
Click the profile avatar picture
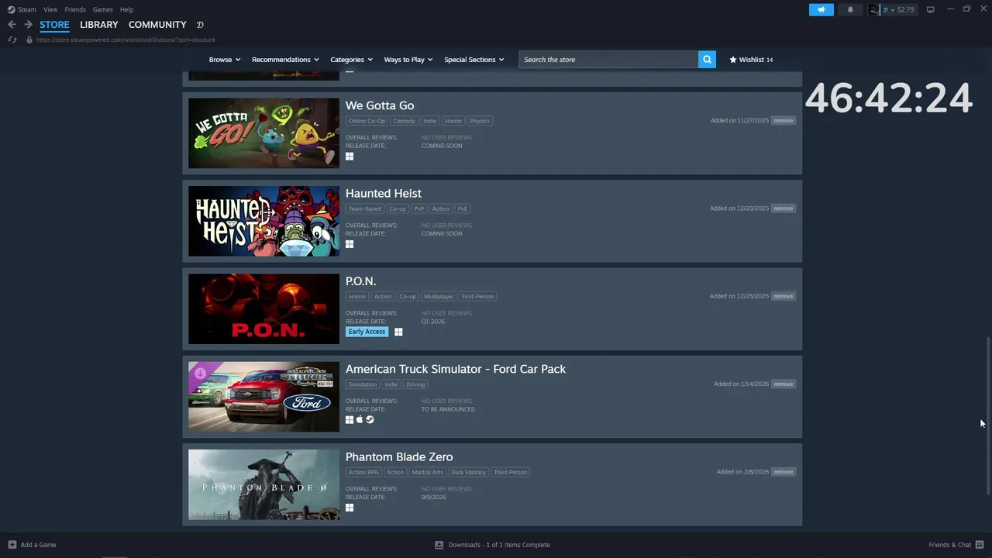click(873, 9)
